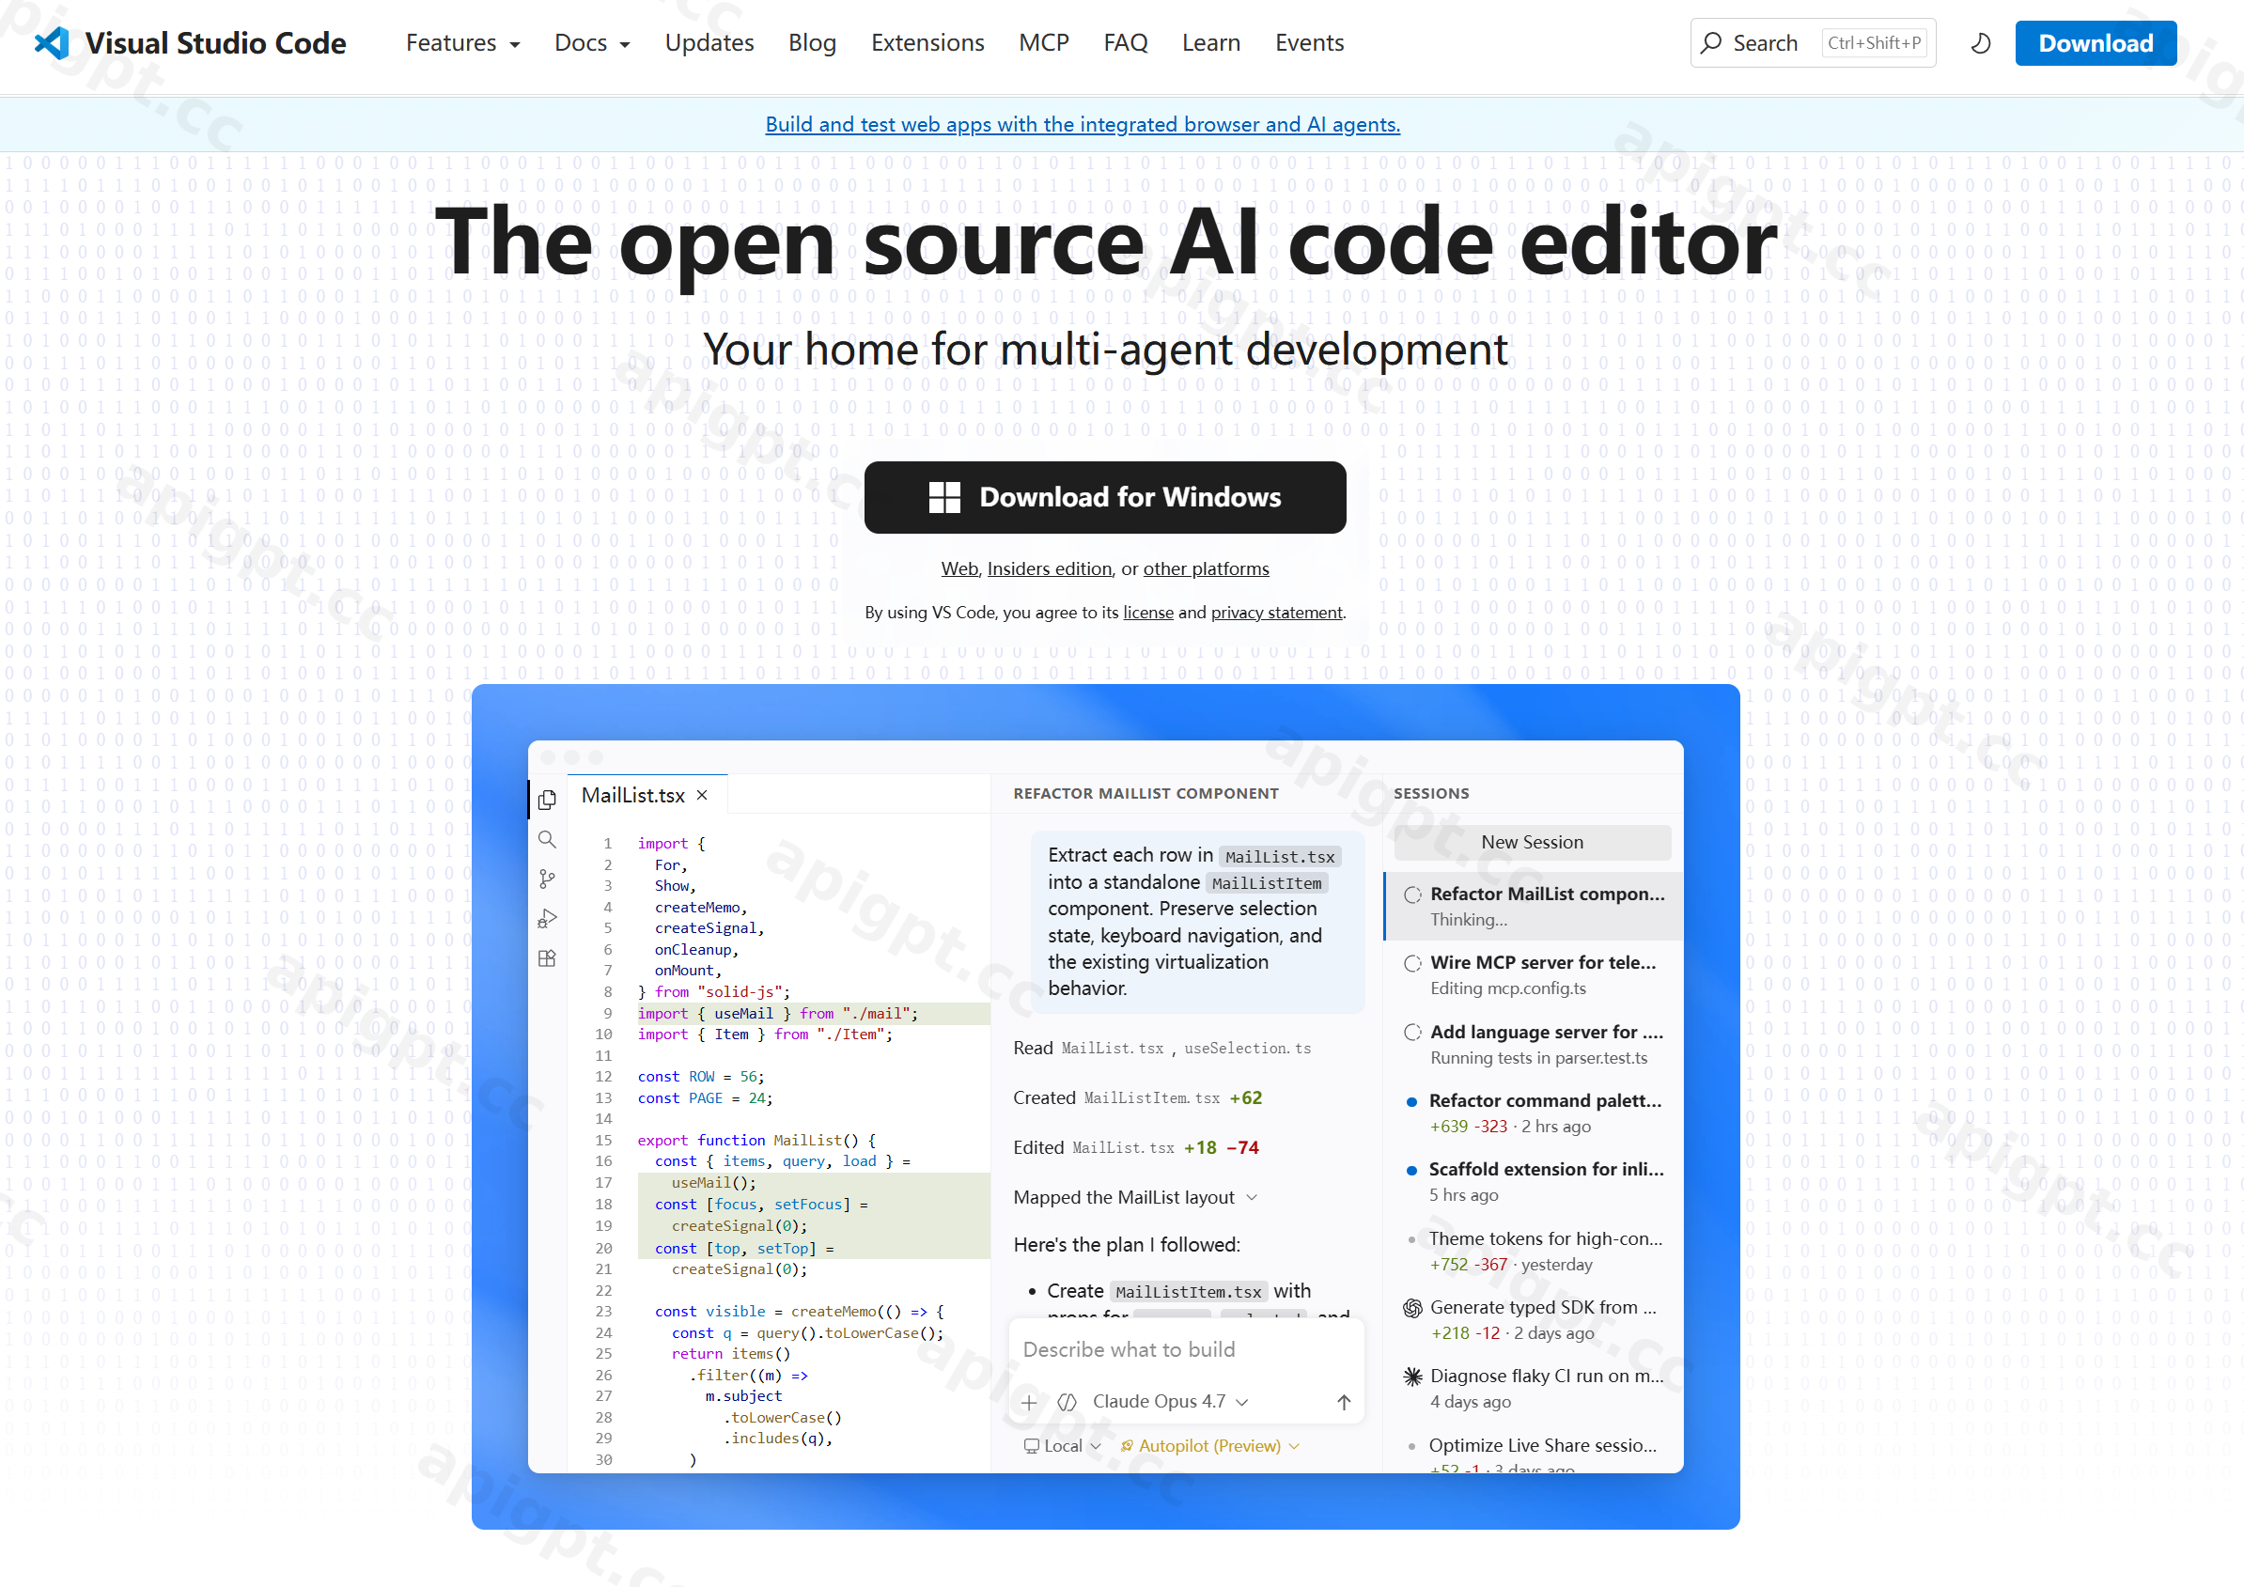The width and height of the screenshot is (2244, 1587).
Task: Open the Extensions nav item
Action: (x=927, y=43)
